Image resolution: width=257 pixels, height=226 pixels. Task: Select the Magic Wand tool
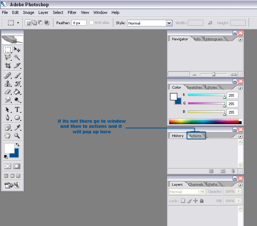17,58
